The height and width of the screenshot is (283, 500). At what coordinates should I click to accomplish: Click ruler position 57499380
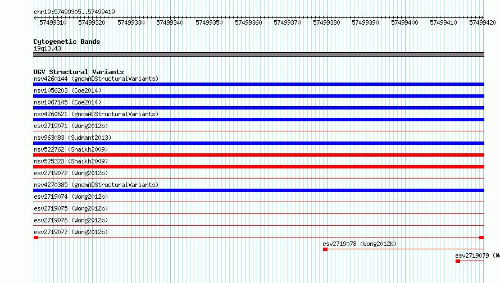tap(326, 22)
